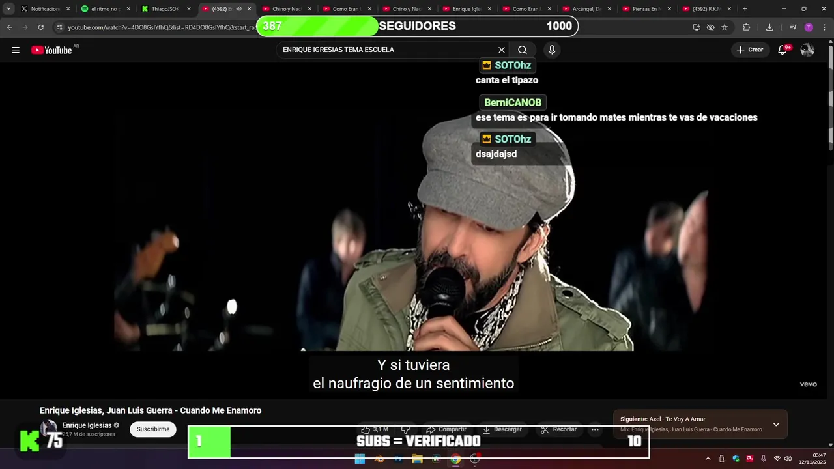The width and height of the screenshot is (834, 469).
Task: Open Chrome from the taskbar
Action: (x=456, y=459)
